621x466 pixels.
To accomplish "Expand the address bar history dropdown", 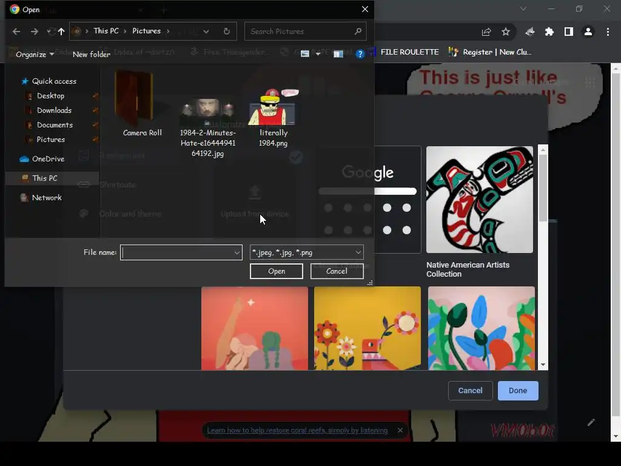I will tap(206, 32).
